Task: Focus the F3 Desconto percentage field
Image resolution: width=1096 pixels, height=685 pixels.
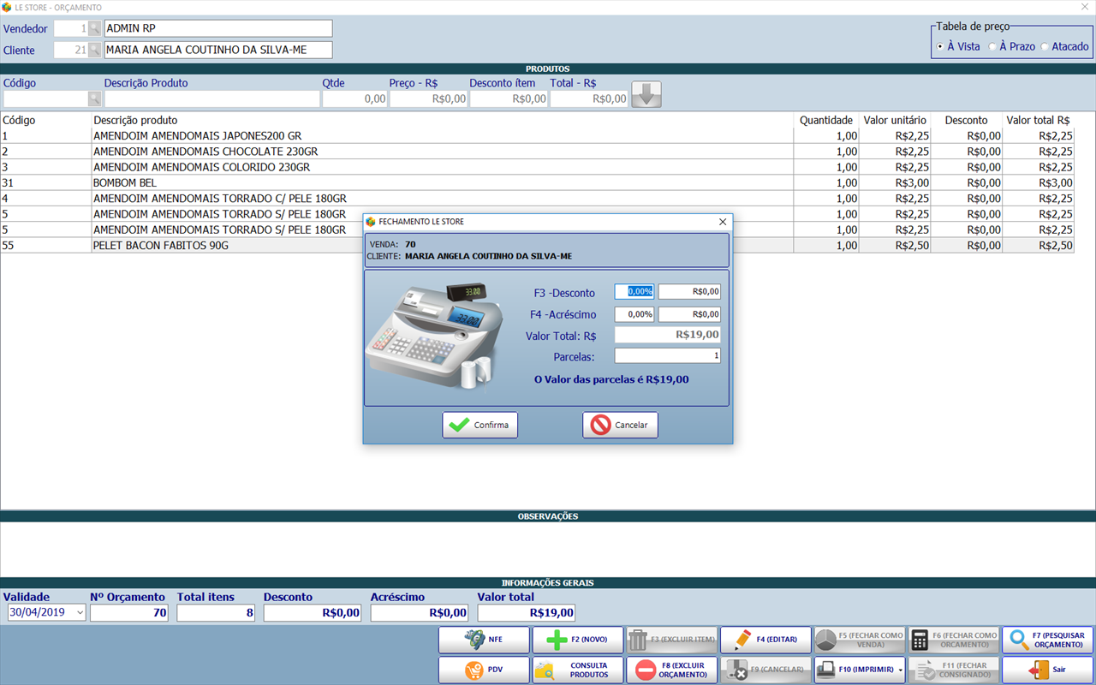Action: pyautogui.click(x=634, y=292)
